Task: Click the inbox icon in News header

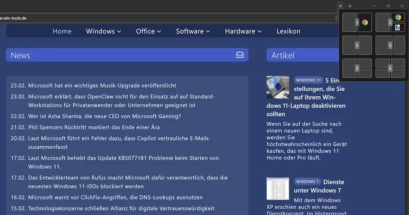Action: [x=240, y=55]
